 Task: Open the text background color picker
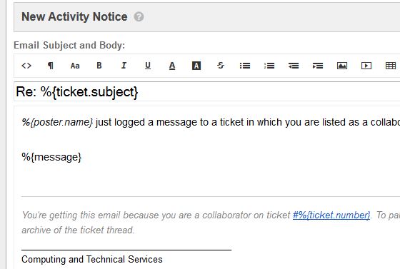click(196, 66)
